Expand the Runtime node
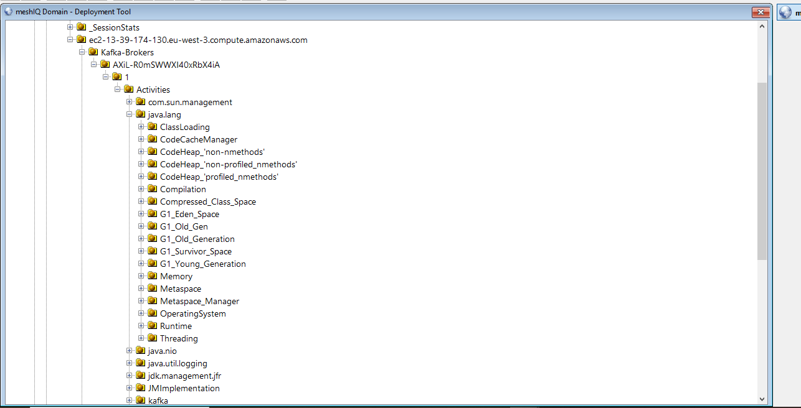 (141, 326)
